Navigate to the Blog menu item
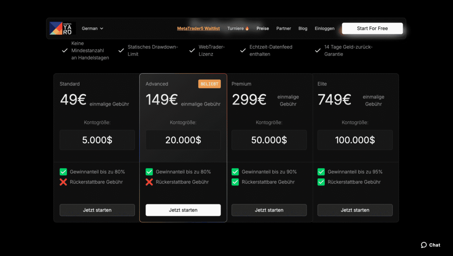 click(x=303, y=28)
